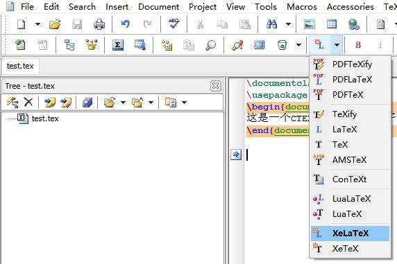Screen dimensions: 397x264
Task: Apply italic with the I button
Action: click(380, 45)
